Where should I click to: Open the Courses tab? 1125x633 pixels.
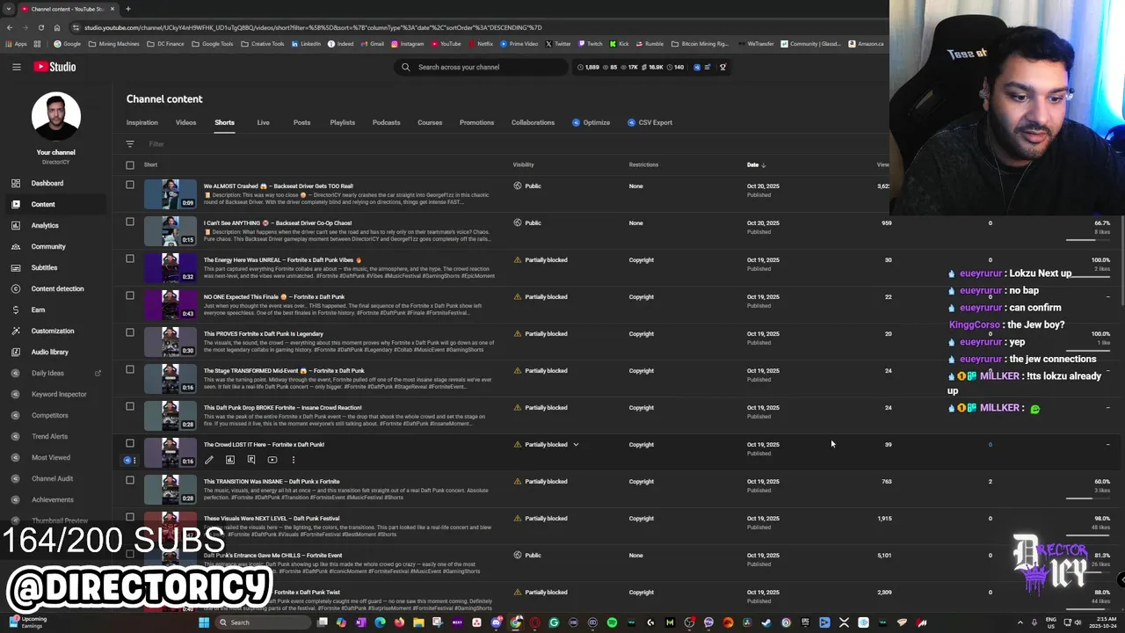click(x=430, y=122)
